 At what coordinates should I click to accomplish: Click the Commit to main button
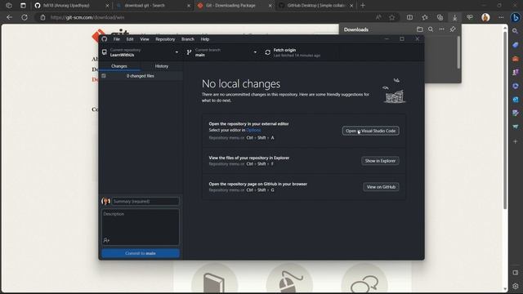coord(141,253)
